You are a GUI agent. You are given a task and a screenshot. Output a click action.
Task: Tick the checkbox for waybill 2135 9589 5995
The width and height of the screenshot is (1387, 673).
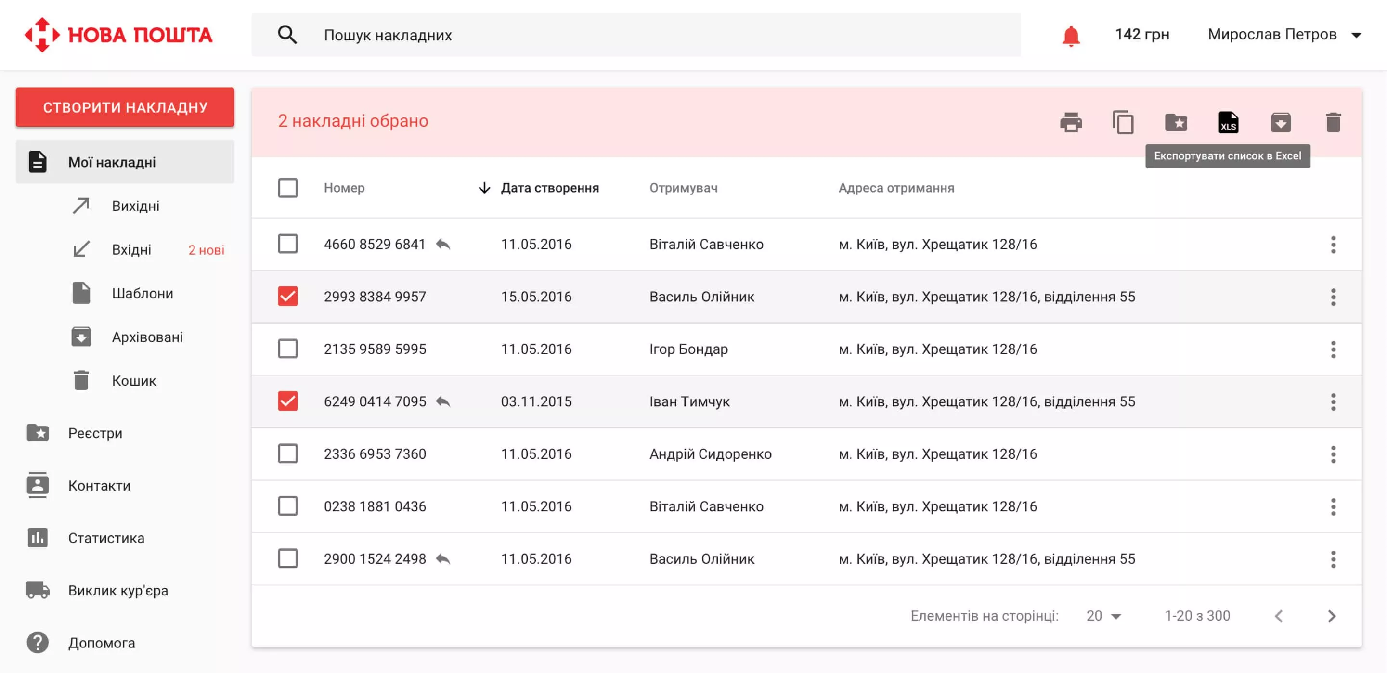click(287, 349)
